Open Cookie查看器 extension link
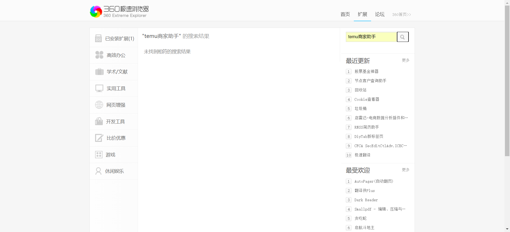This screenshot has width=510, height=232. click(367, 99)
